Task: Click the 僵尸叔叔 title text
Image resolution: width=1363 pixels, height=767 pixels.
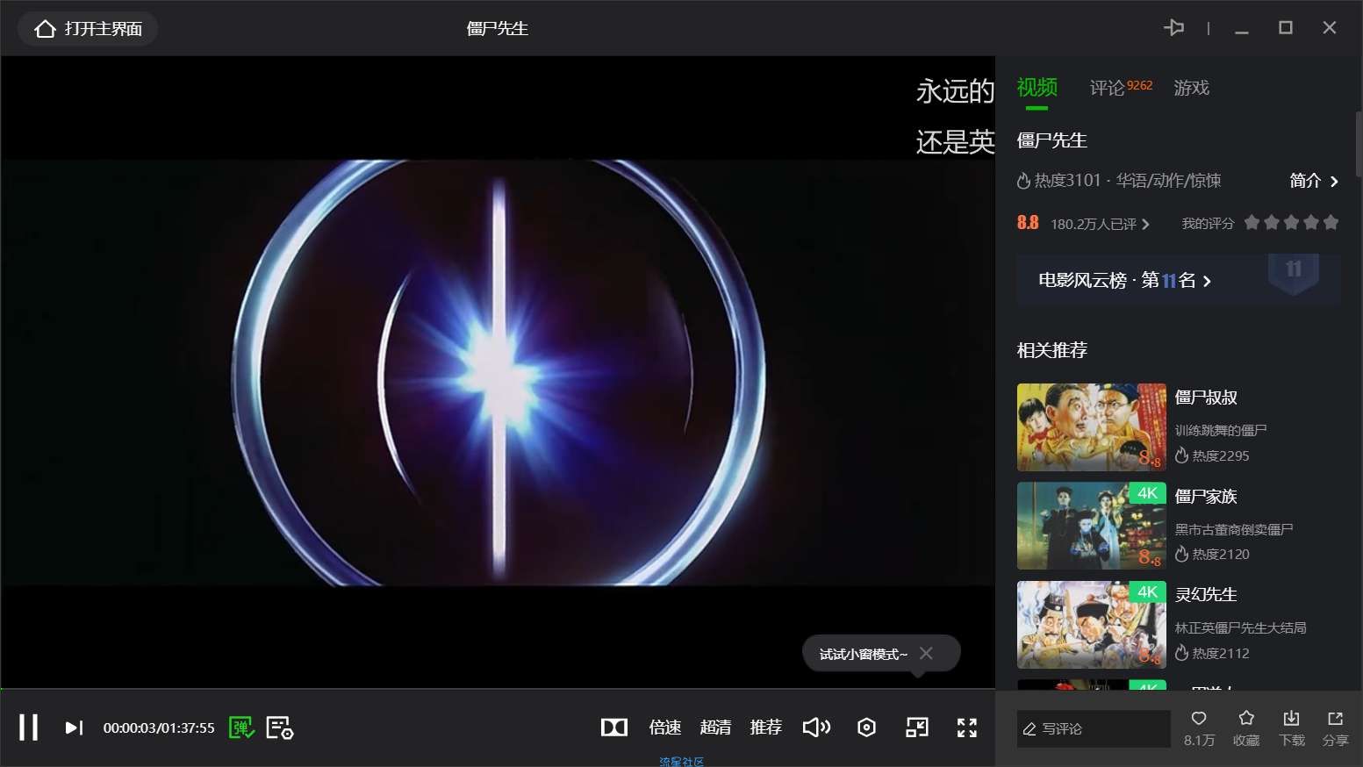Action: 1206,398
